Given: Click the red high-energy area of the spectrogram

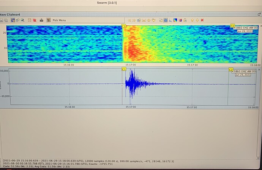Looking at the screenshot, I should pyautogui.click(x=134, y=51).
